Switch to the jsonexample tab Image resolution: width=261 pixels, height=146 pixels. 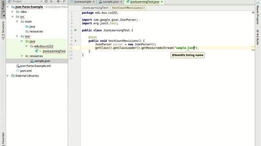(82, 2)
